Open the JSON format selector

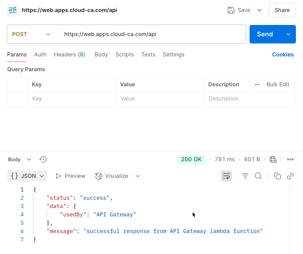pos(27,176)
